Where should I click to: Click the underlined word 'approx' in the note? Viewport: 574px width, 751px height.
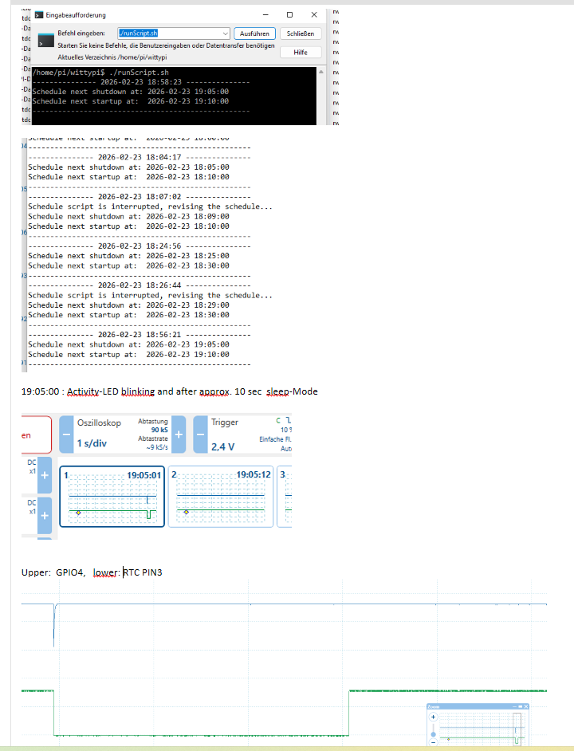(x=214, y=391)
